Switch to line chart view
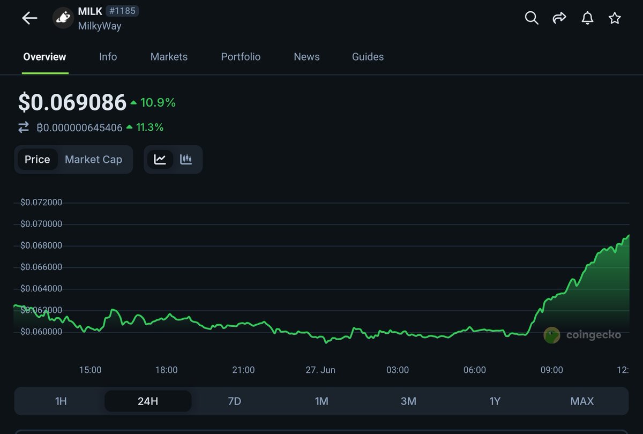The image size is (643, 434). coord(160,159)
